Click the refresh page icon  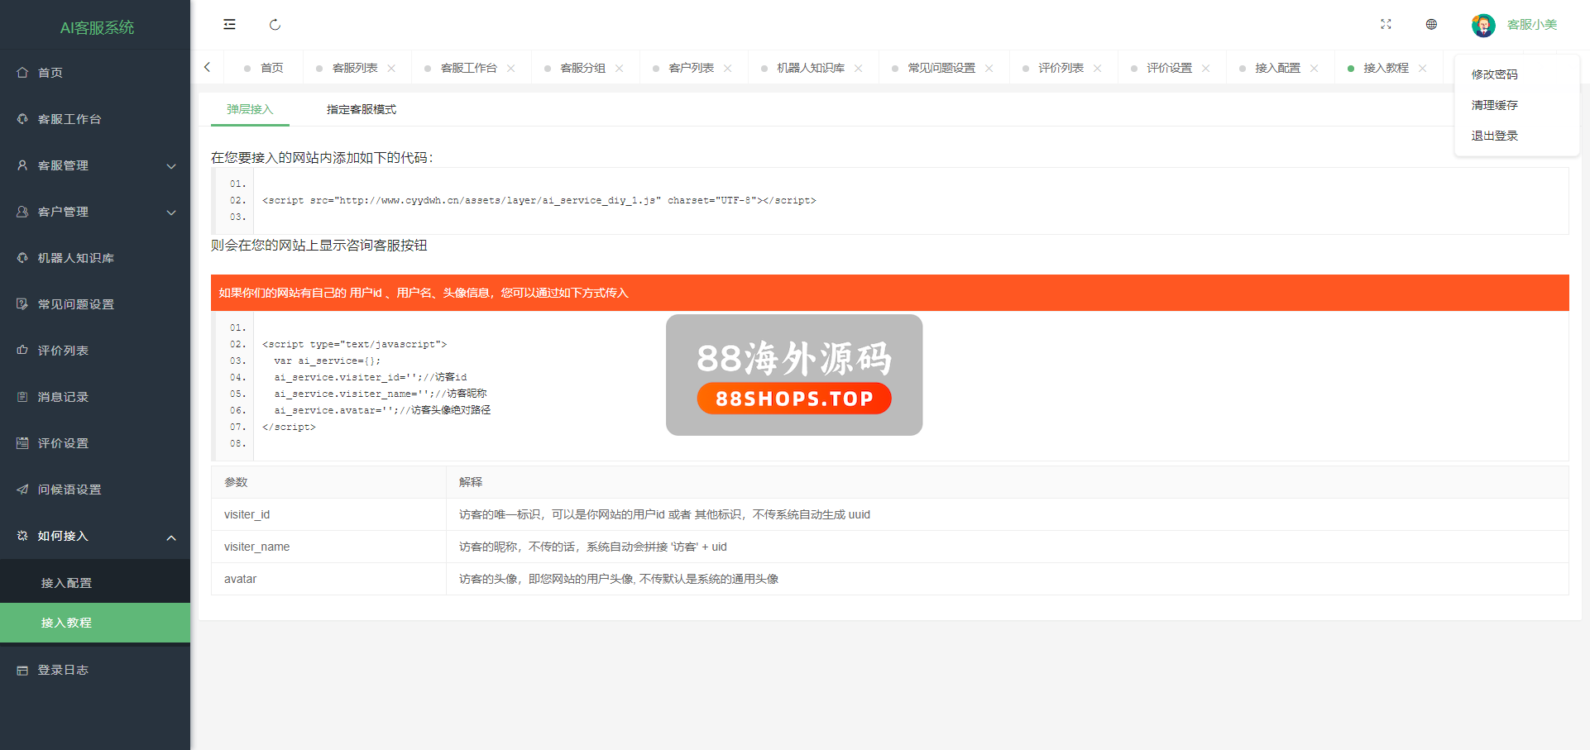click(275, 25)
